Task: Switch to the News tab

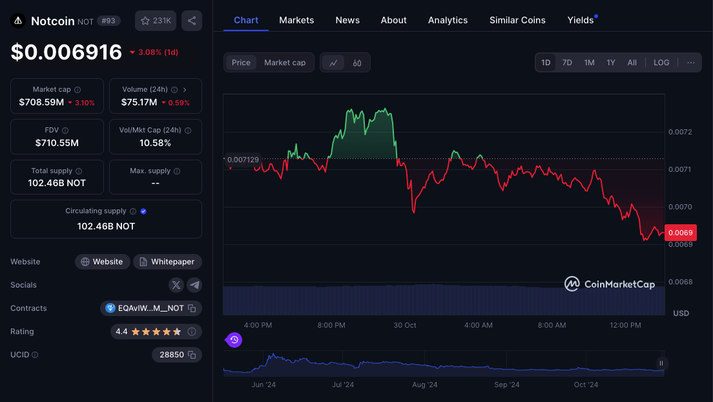Action: [347, 20]
